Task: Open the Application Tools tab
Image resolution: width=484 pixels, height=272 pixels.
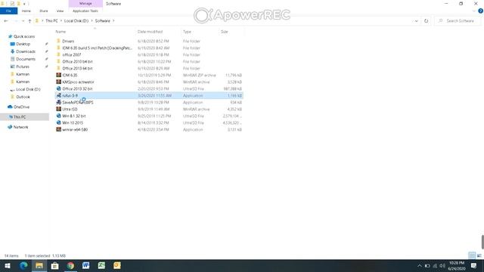Action: pyautogui.click(x=85, y=11)
